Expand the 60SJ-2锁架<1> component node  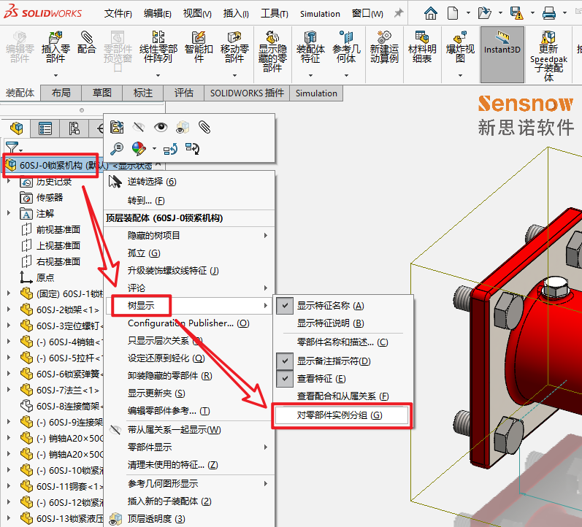click(9, 309)
